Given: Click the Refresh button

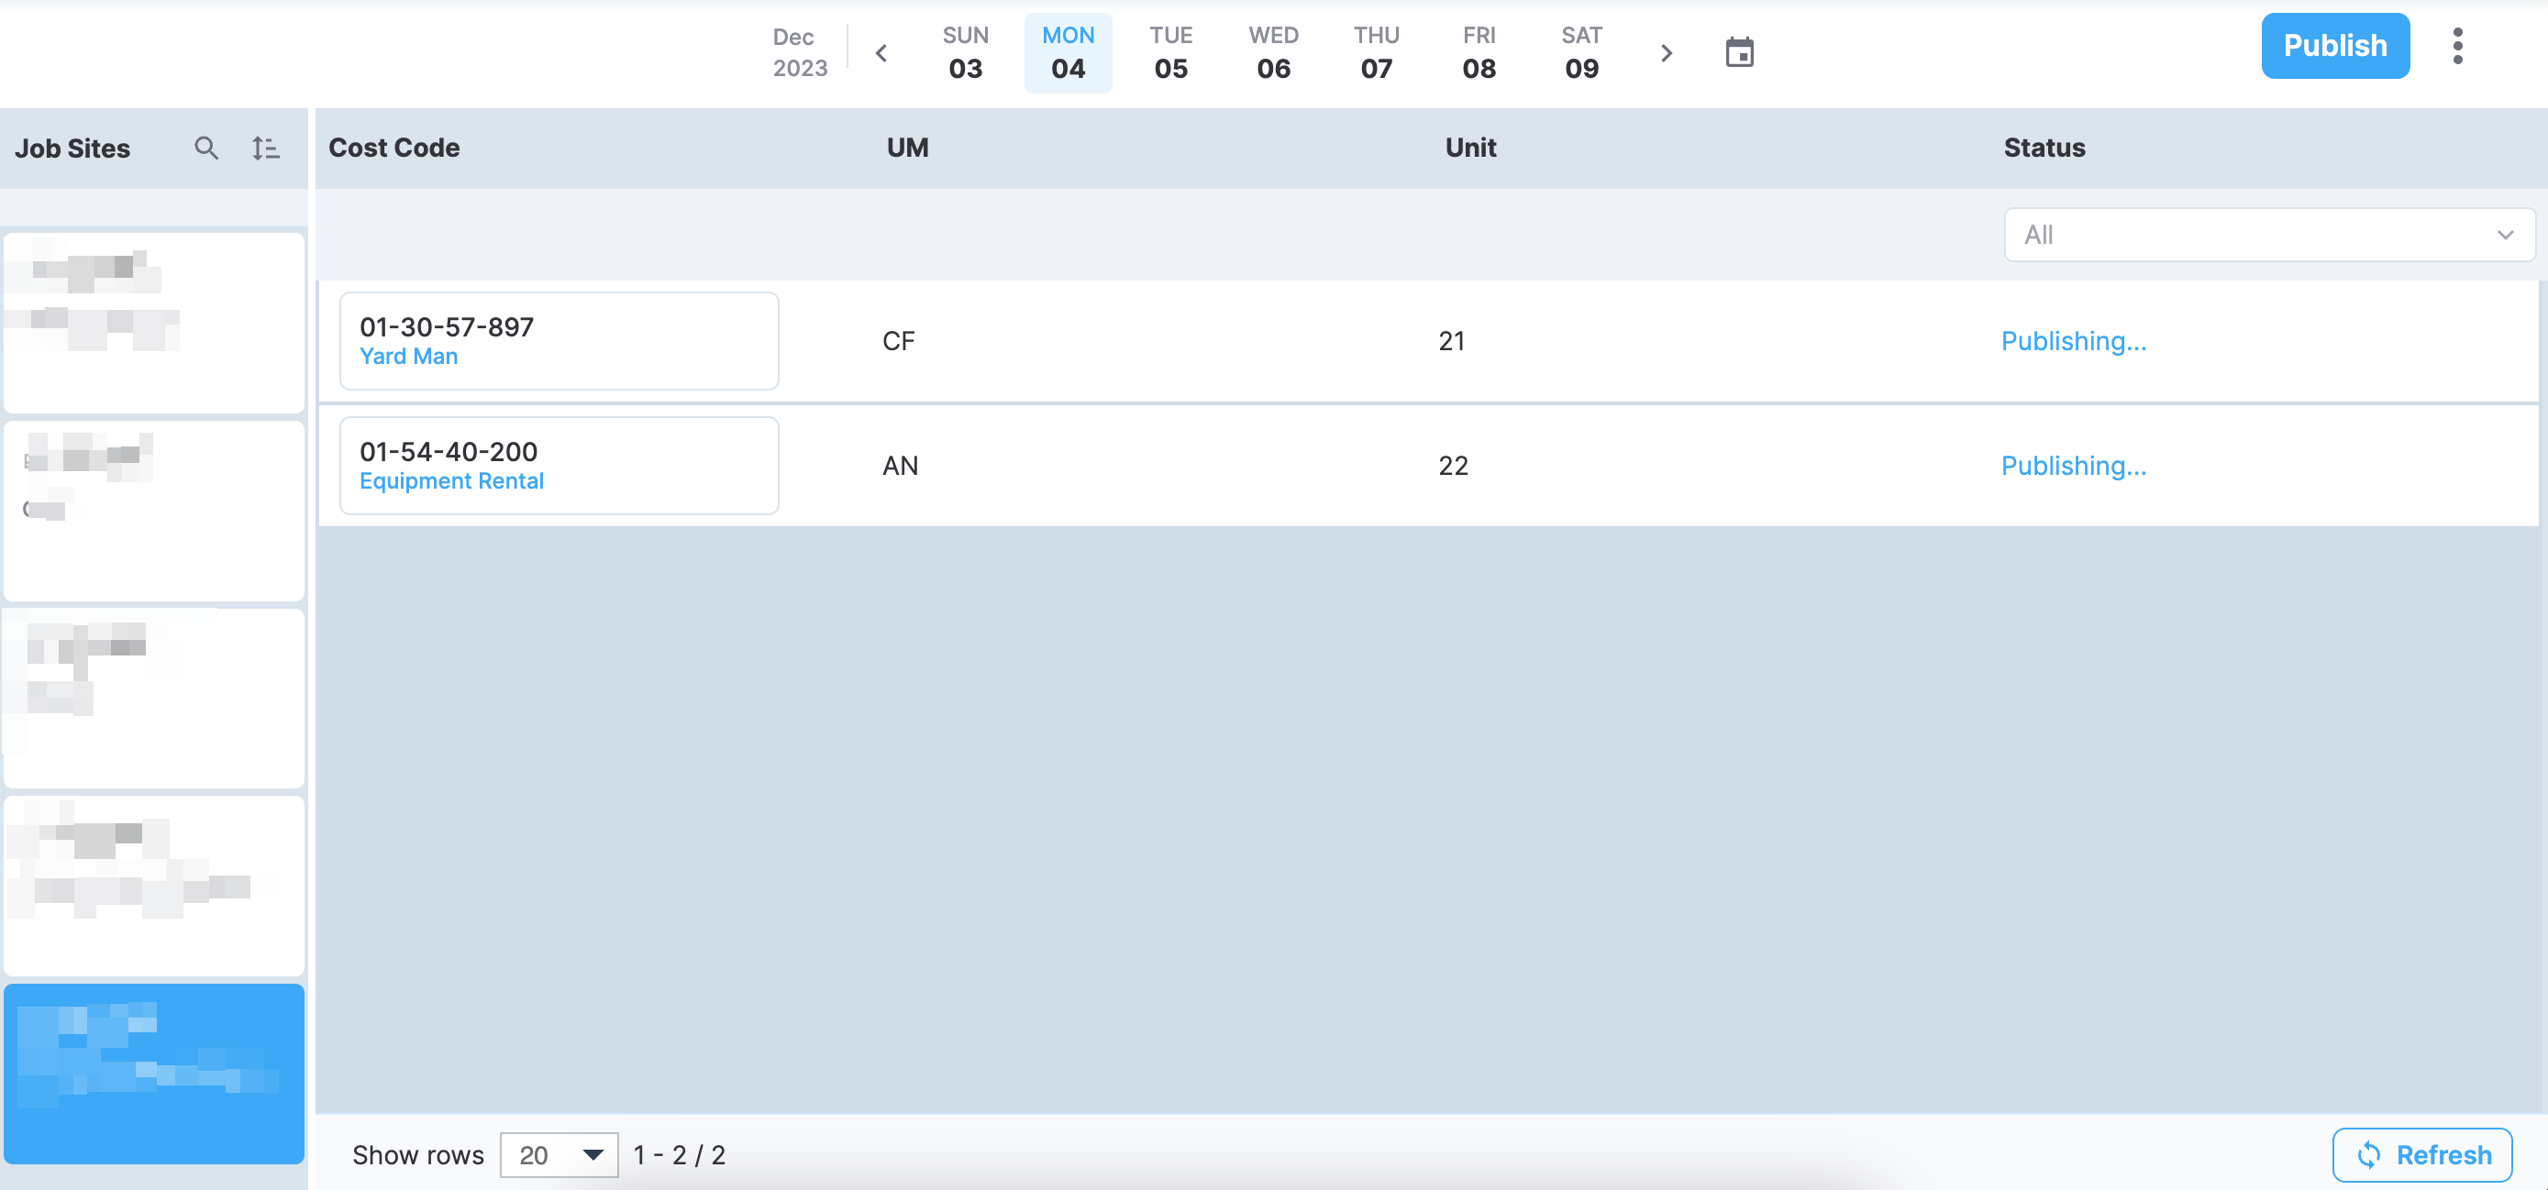Looking at the screenshot, I should (2421, 1154).
